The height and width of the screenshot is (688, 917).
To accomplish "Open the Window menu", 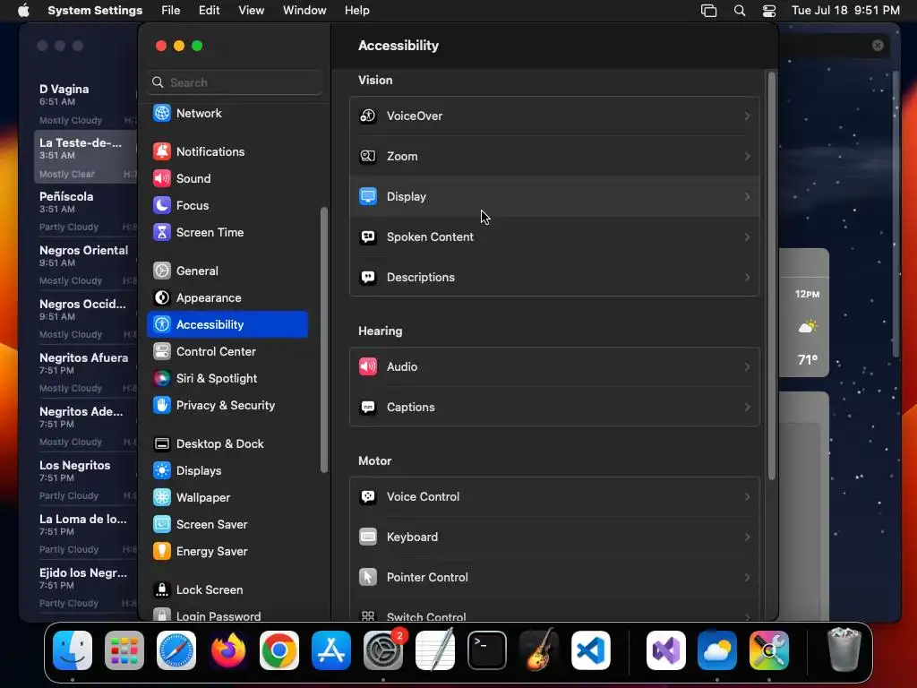I will point(304,11).
